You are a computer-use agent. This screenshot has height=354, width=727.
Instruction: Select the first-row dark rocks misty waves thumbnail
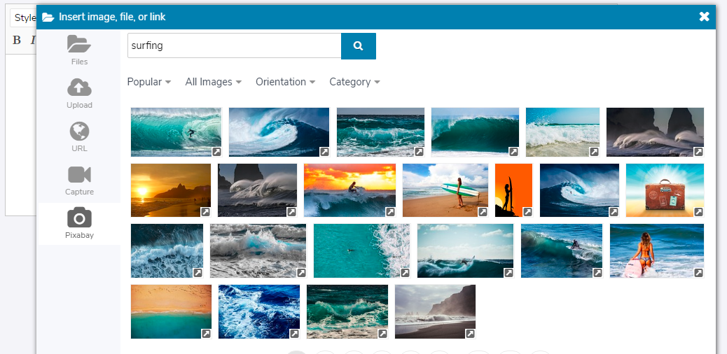point(655,132)
